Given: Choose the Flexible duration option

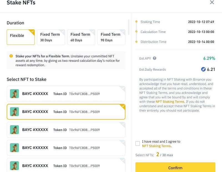Looking at the screenshot, I should (21, 37).
